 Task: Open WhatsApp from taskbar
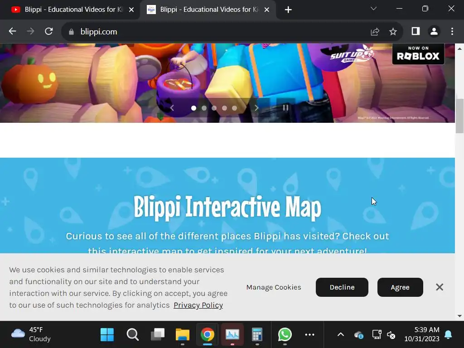point(285,335)
